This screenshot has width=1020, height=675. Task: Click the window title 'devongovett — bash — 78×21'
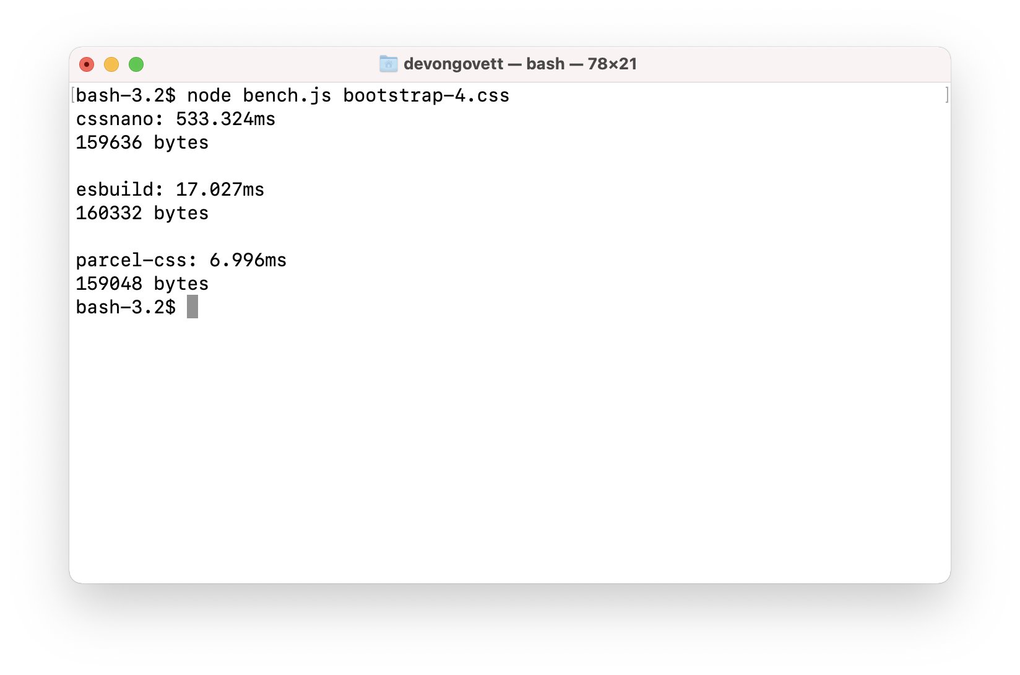point(520,64)
